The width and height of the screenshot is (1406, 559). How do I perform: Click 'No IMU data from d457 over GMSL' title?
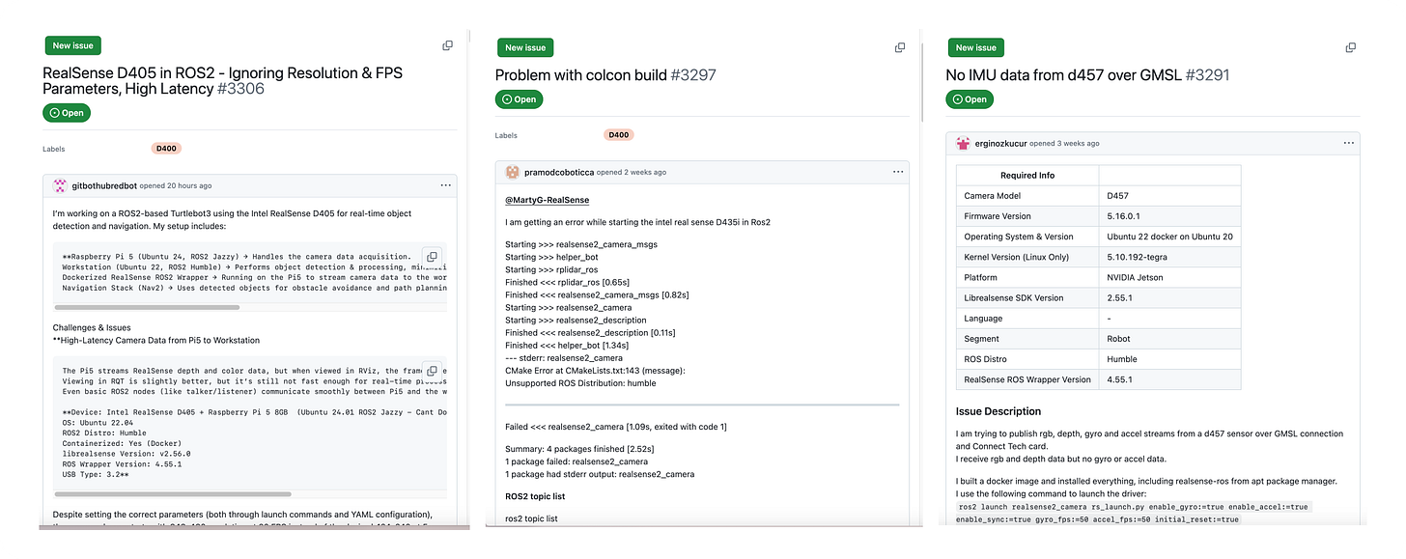pyautogui.click(x=1064, y=75)
